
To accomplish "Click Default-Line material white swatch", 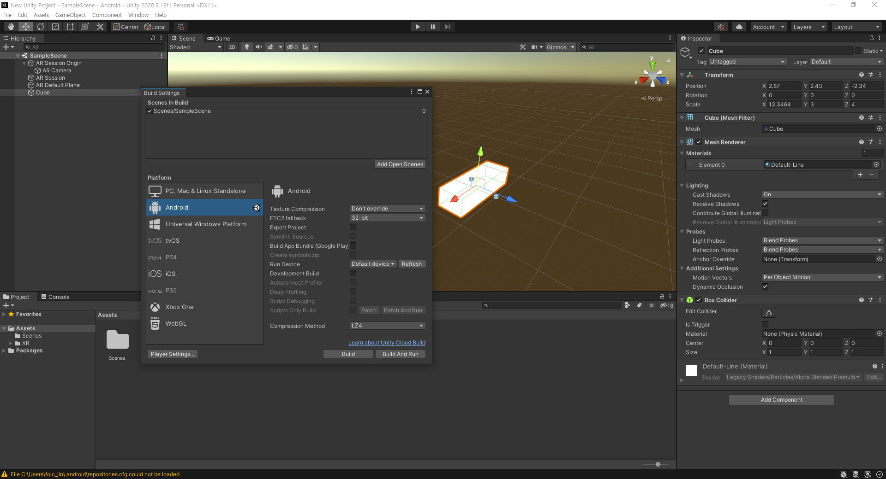I will pyautogui.click(x=692, y=370).
